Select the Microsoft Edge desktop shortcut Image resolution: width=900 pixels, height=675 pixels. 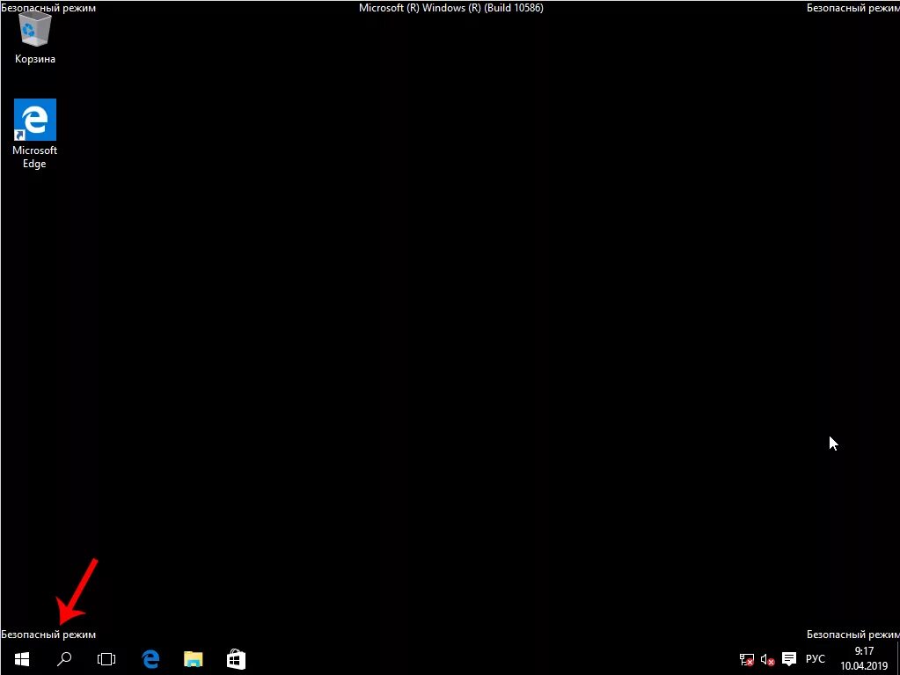click(35, 134)
